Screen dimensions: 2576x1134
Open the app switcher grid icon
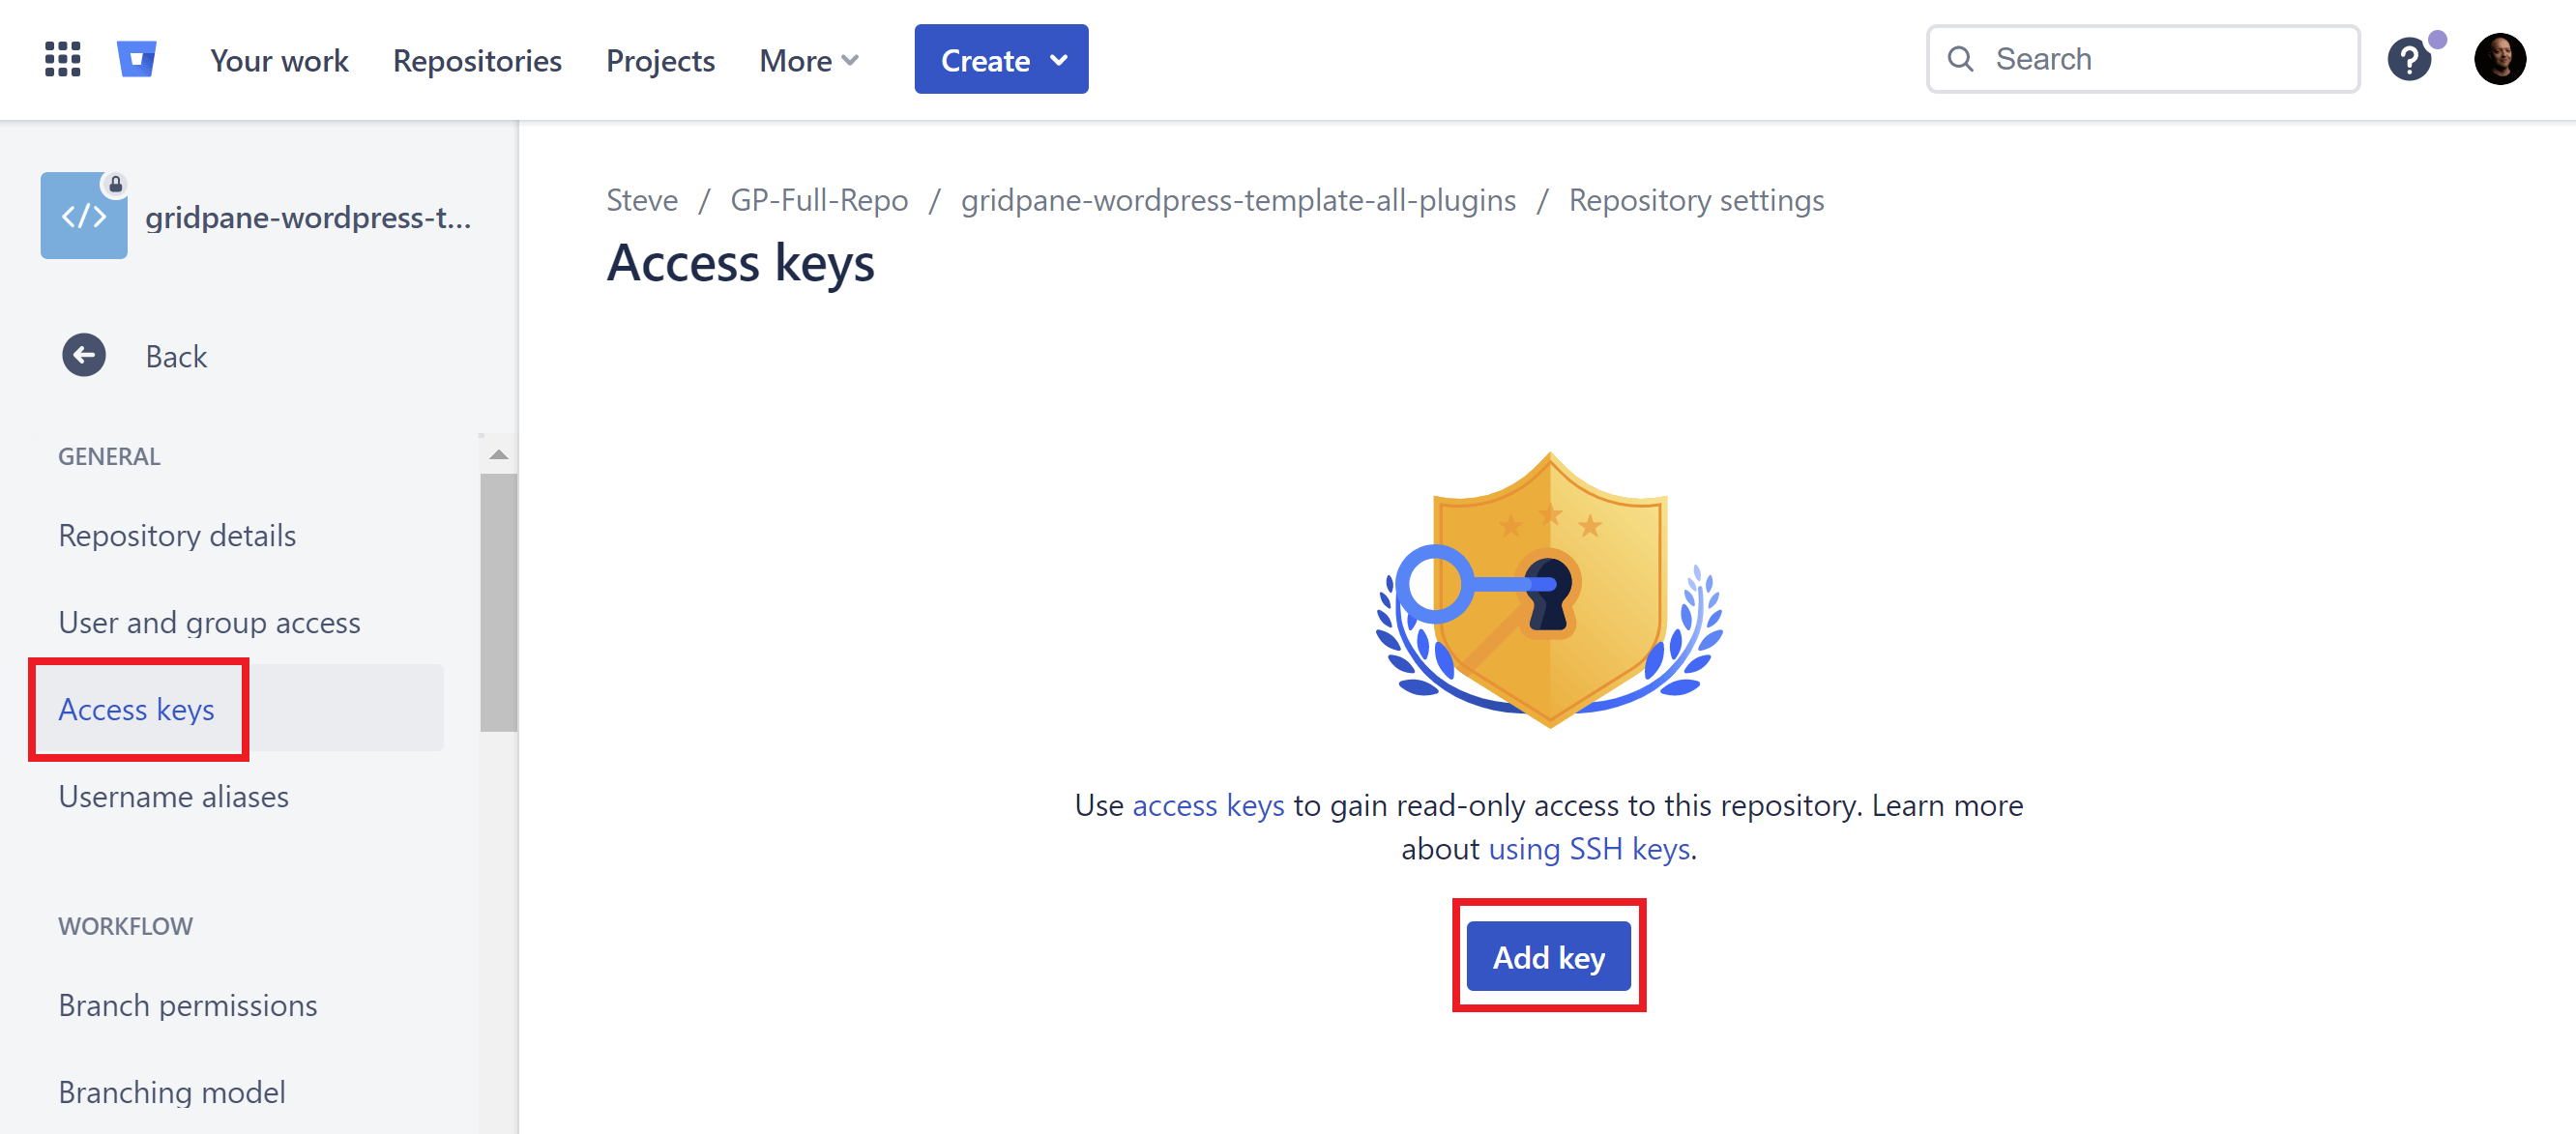click(x=62, y=60)
